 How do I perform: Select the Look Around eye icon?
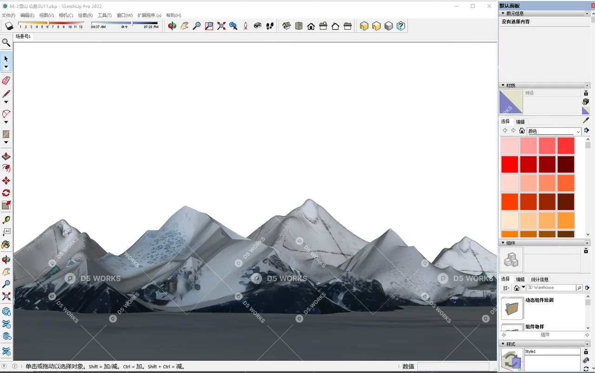257,26
